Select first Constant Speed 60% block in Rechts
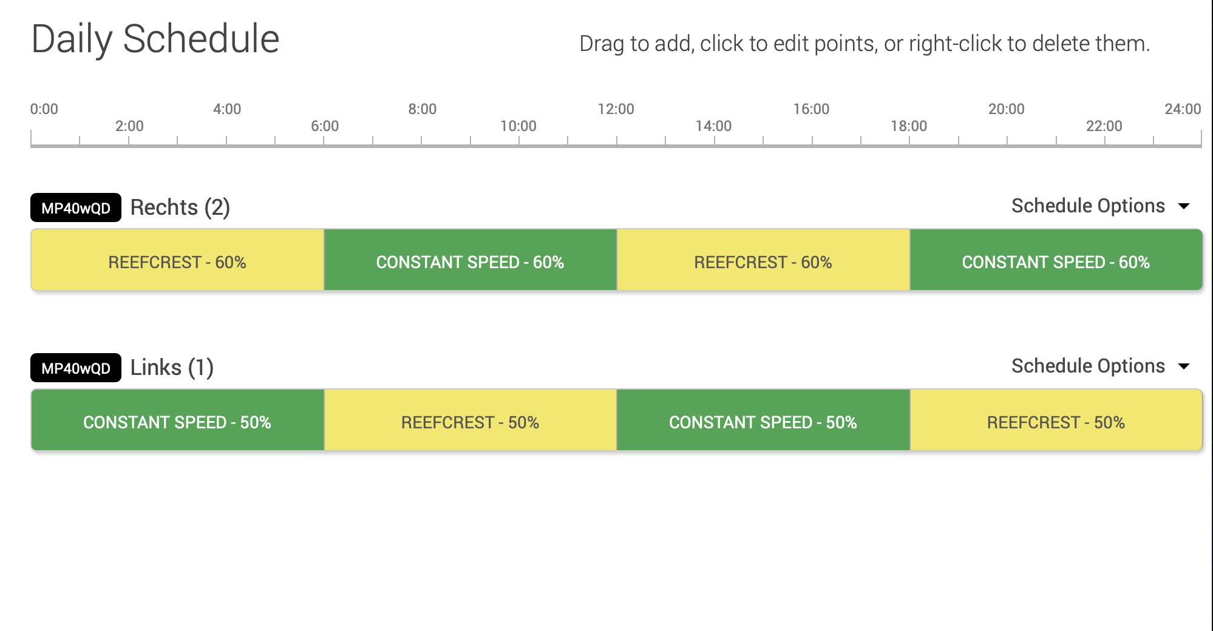Viewport: 1213px width, 631px height. 470,262
